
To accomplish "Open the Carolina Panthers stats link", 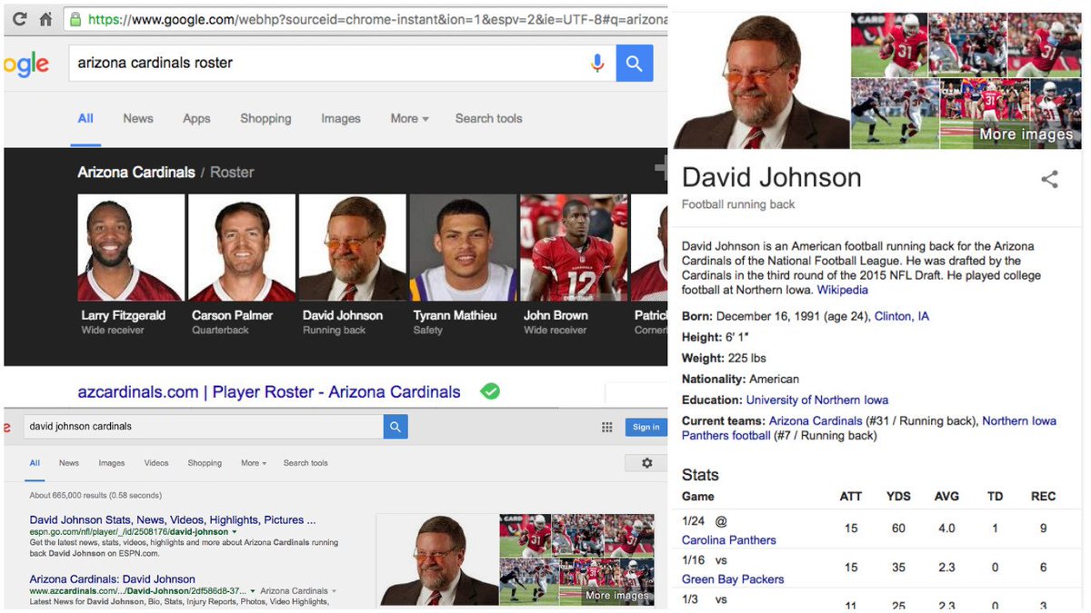I will point(729,539).
